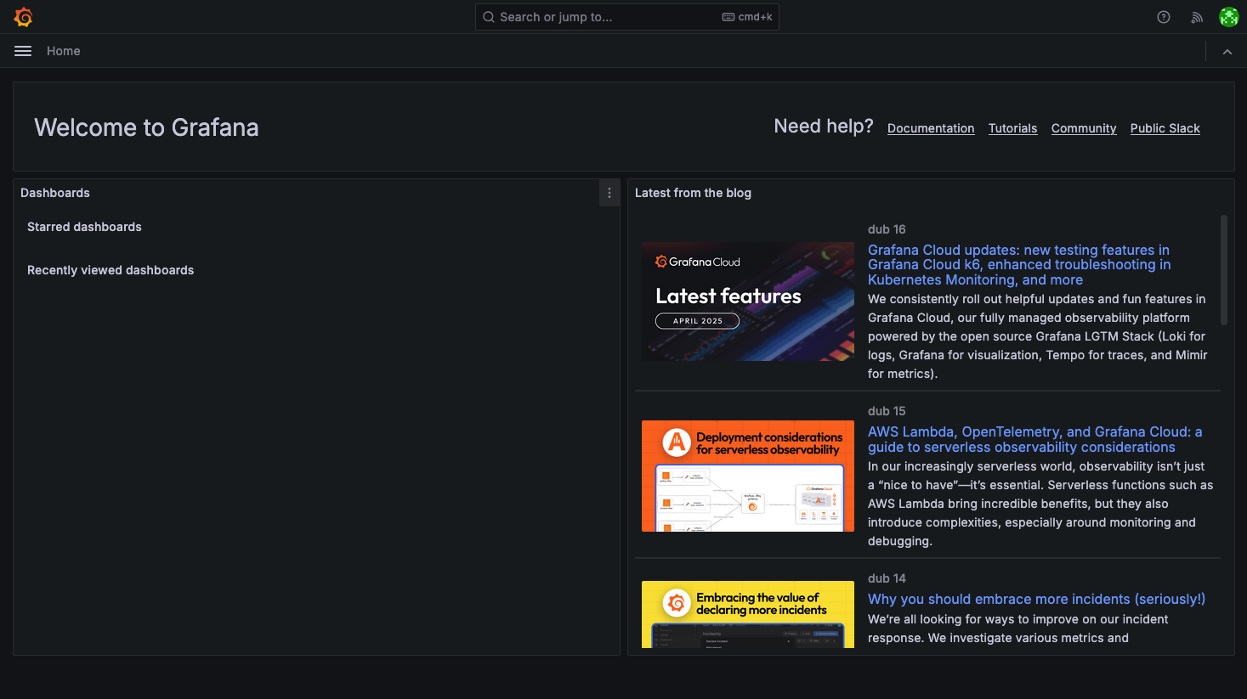Open AWS Lambda OpenTelemetry blog article

tap(1034, 439)
